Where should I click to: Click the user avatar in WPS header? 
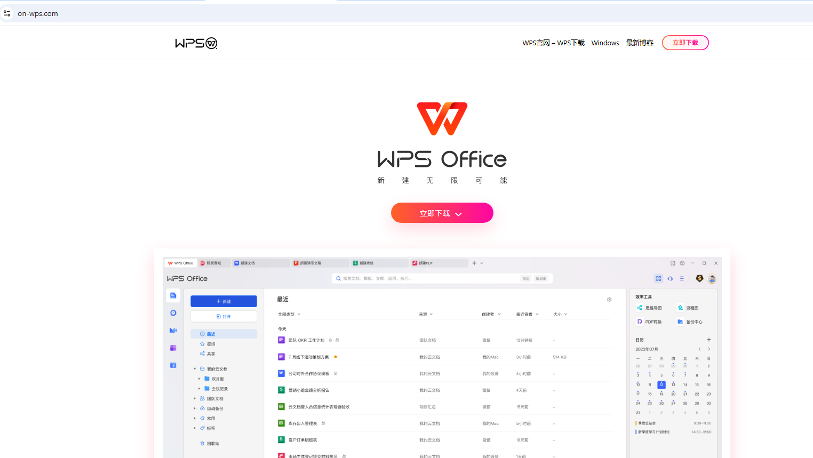click(x=712, y=278)
